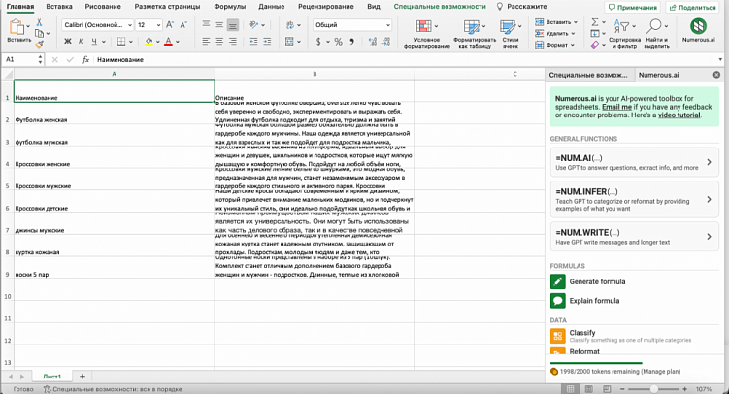Expand the NUM.INFER function chevron
729x394 pixels.
pyautogui.click(x=709, y=199)
